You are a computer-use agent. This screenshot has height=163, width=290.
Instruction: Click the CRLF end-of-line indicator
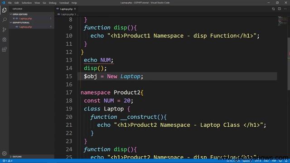point(266,161)
